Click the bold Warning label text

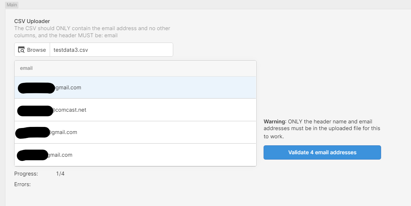[275, 122]
